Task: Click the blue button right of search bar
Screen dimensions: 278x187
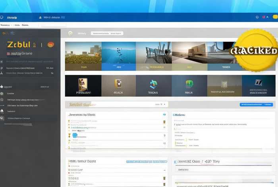Action: tap(257, 104)
